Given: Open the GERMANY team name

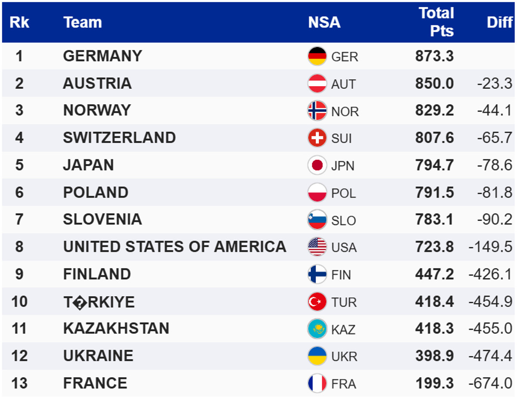Looking at the screenshot, I should point(103,56).
